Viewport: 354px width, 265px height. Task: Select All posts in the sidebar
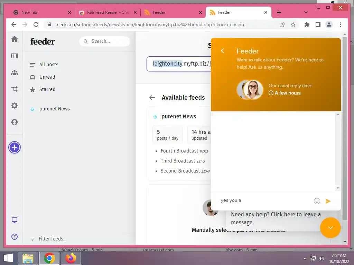49,65
